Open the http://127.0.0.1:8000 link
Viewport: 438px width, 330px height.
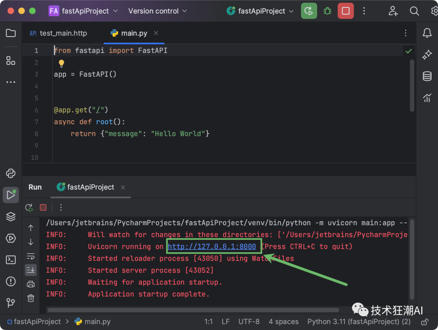[x=212, y=247]
